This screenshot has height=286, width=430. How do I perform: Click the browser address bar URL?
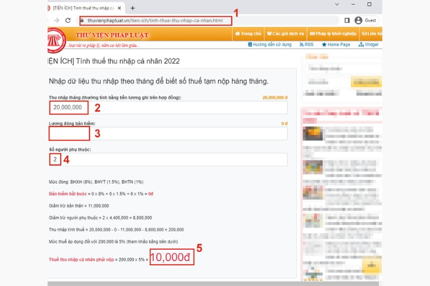pyautogui.click(x=155, y=20)
